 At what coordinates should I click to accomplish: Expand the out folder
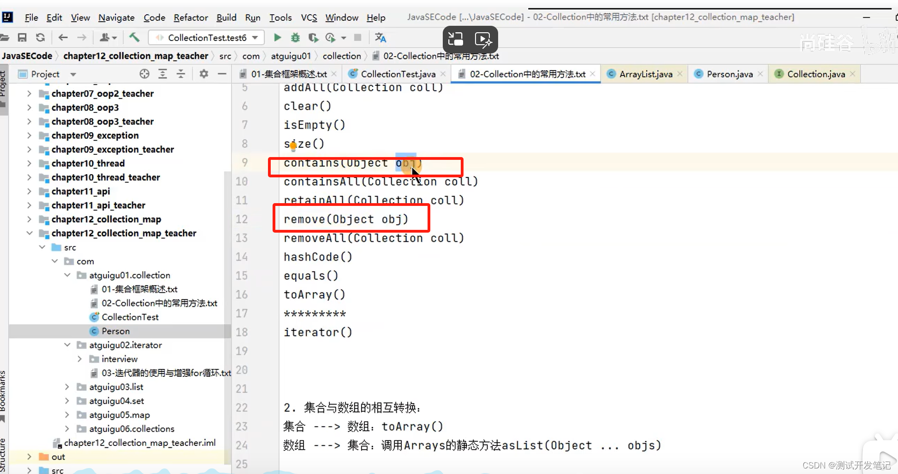coord(29,456)
